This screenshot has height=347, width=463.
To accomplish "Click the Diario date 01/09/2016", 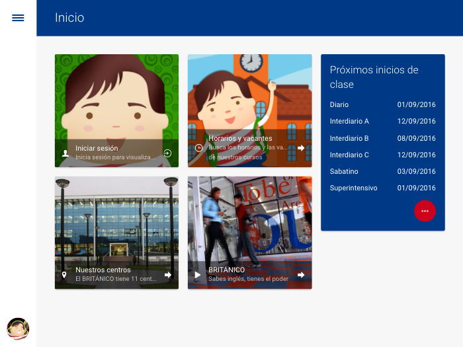I will coord(416,104).
